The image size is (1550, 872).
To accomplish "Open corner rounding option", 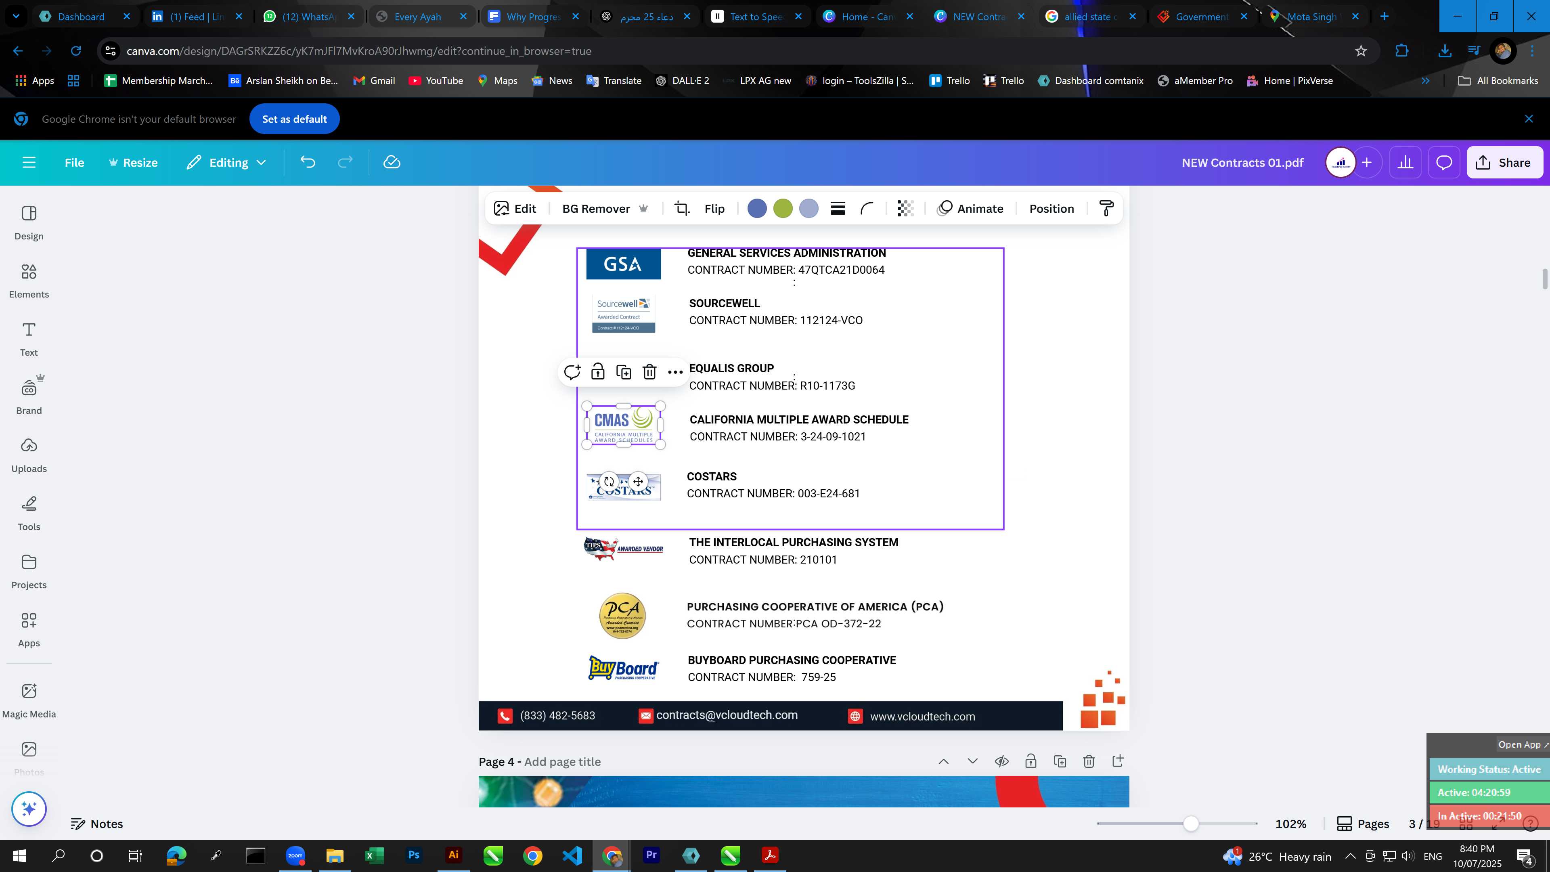I will point(867,209).
